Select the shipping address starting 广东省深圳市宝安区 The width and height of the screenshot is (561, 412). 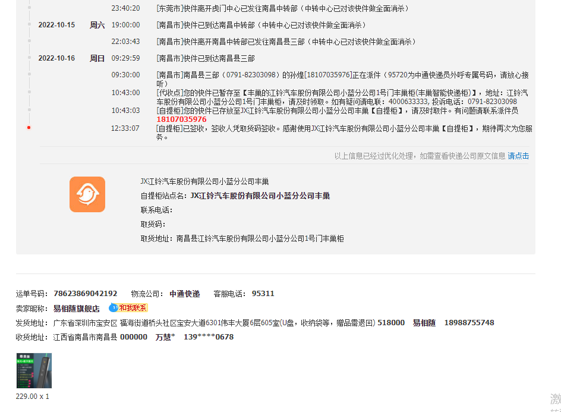coord(215,323)
